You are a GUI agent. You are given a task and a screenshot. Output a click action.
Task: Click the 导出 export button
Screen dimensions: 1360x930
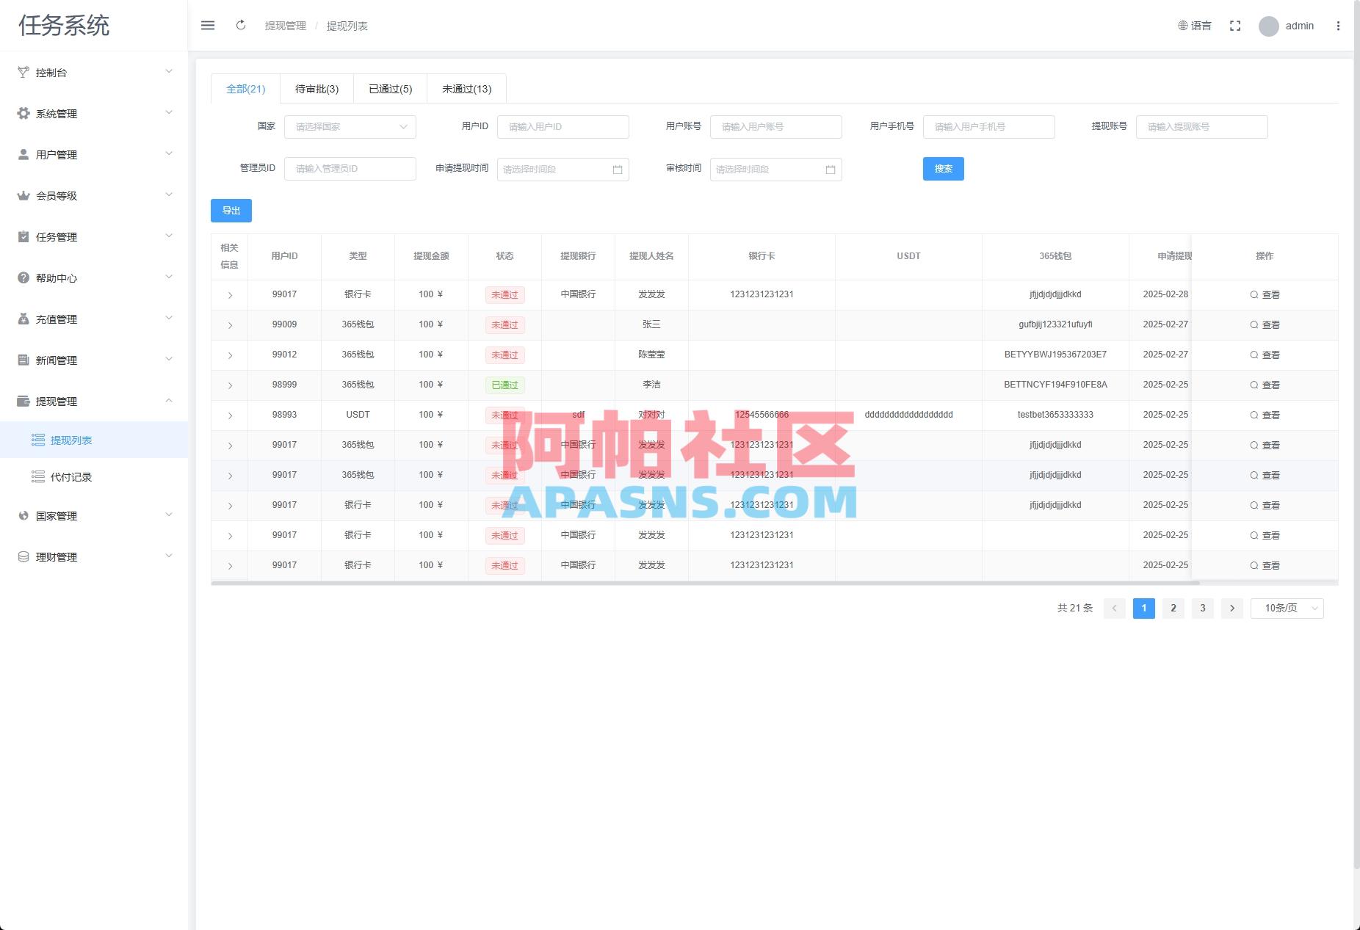click(231, 211)
